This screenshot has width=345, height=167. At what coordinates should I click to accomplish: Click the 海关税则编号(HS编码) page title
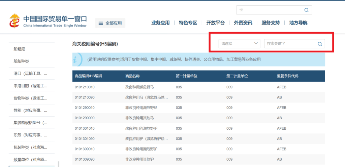point(95,44)
